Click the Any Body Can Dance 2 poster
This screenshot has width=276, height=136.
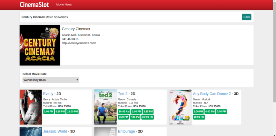[x=180, y=107]
